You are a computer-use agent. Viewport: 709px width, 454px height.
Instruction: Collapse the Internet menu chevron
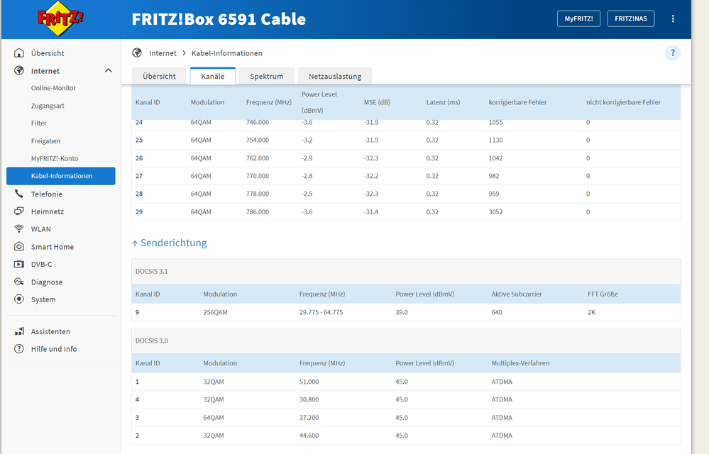pyautogui.click(x=109, y=70)
